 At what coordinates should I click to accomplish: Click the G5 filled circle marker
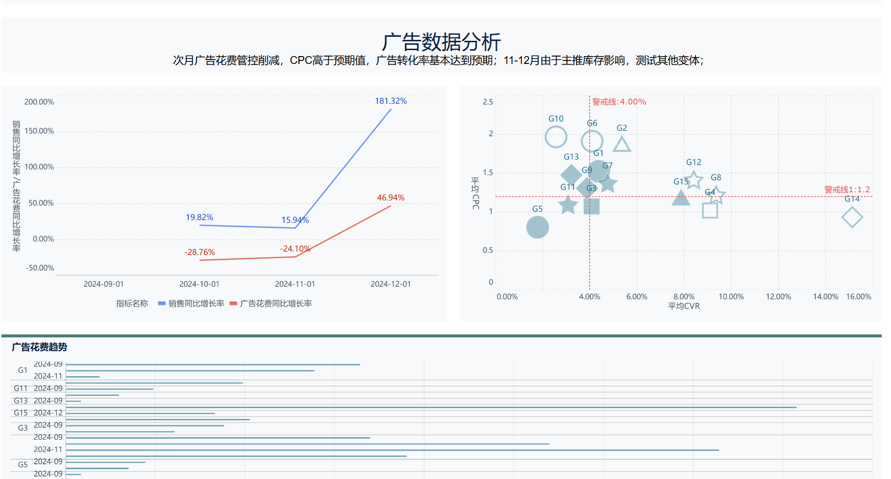tap(537, 227)
